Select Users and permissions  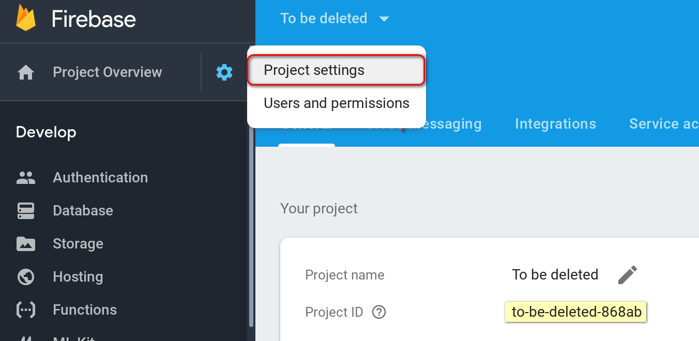click(336, 103)
